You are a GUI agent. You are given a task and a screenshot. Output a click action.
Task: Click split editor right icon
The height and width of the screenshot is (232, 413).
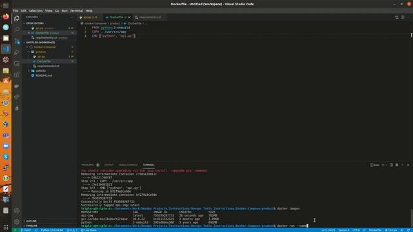tap(403, 17)
